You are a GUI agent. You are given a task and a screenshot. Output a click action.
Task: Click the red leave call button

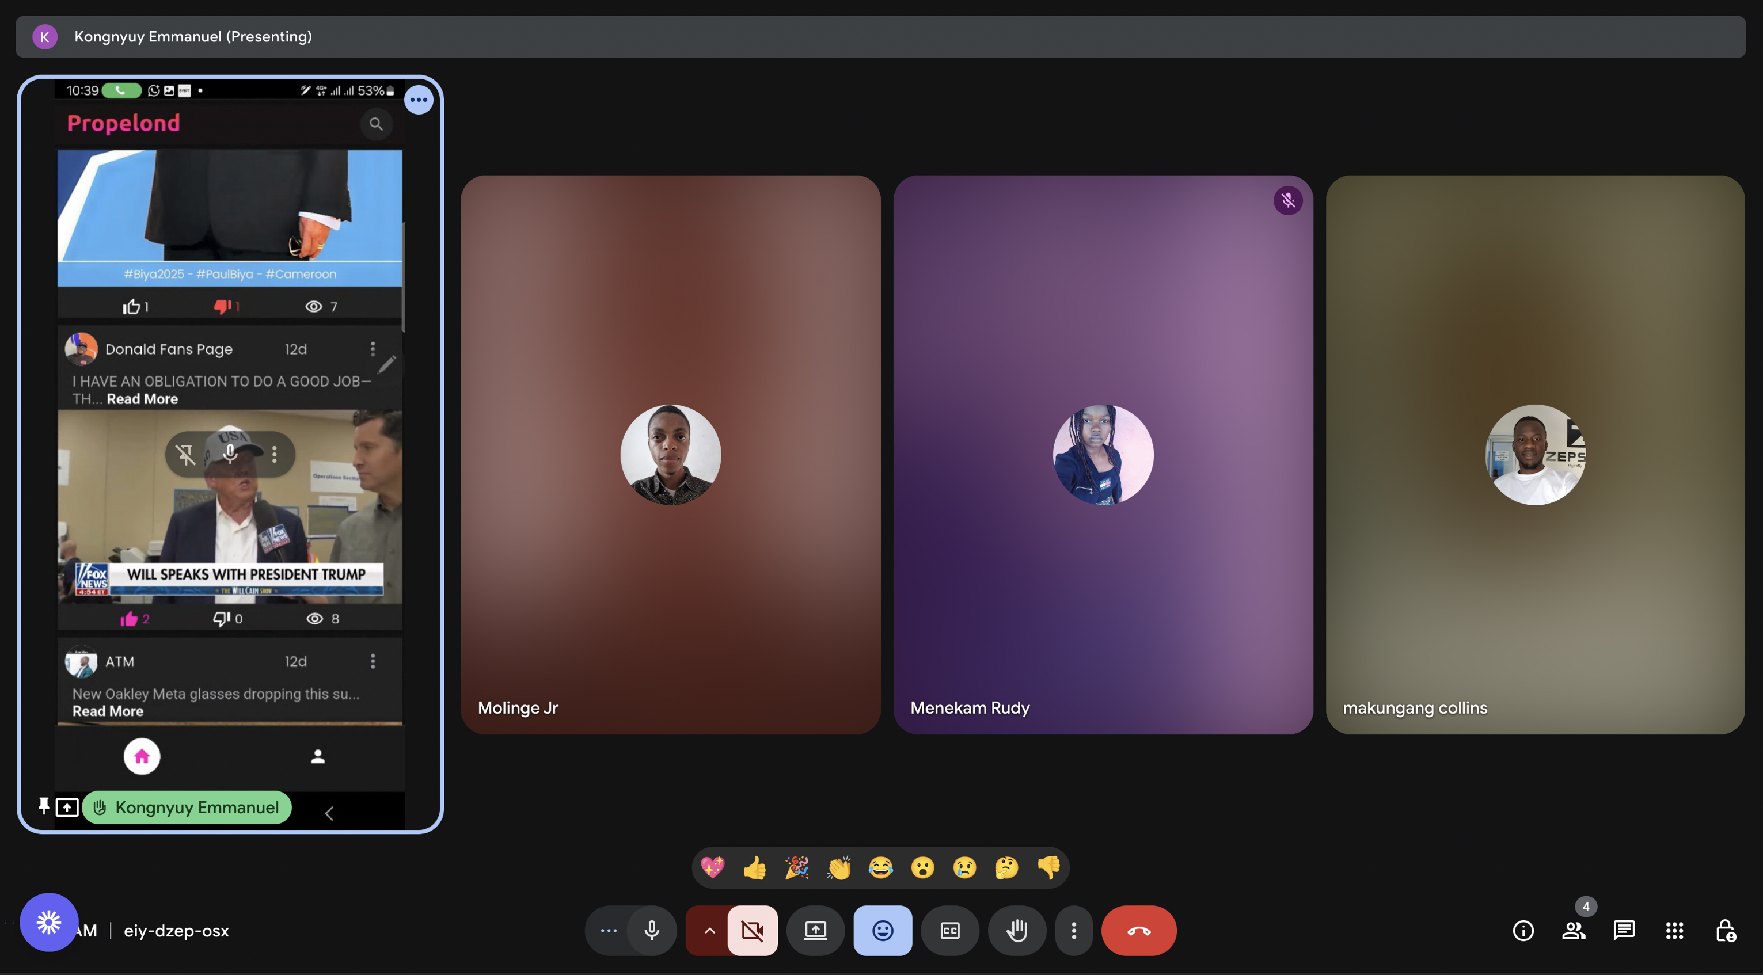[1138, 931]
